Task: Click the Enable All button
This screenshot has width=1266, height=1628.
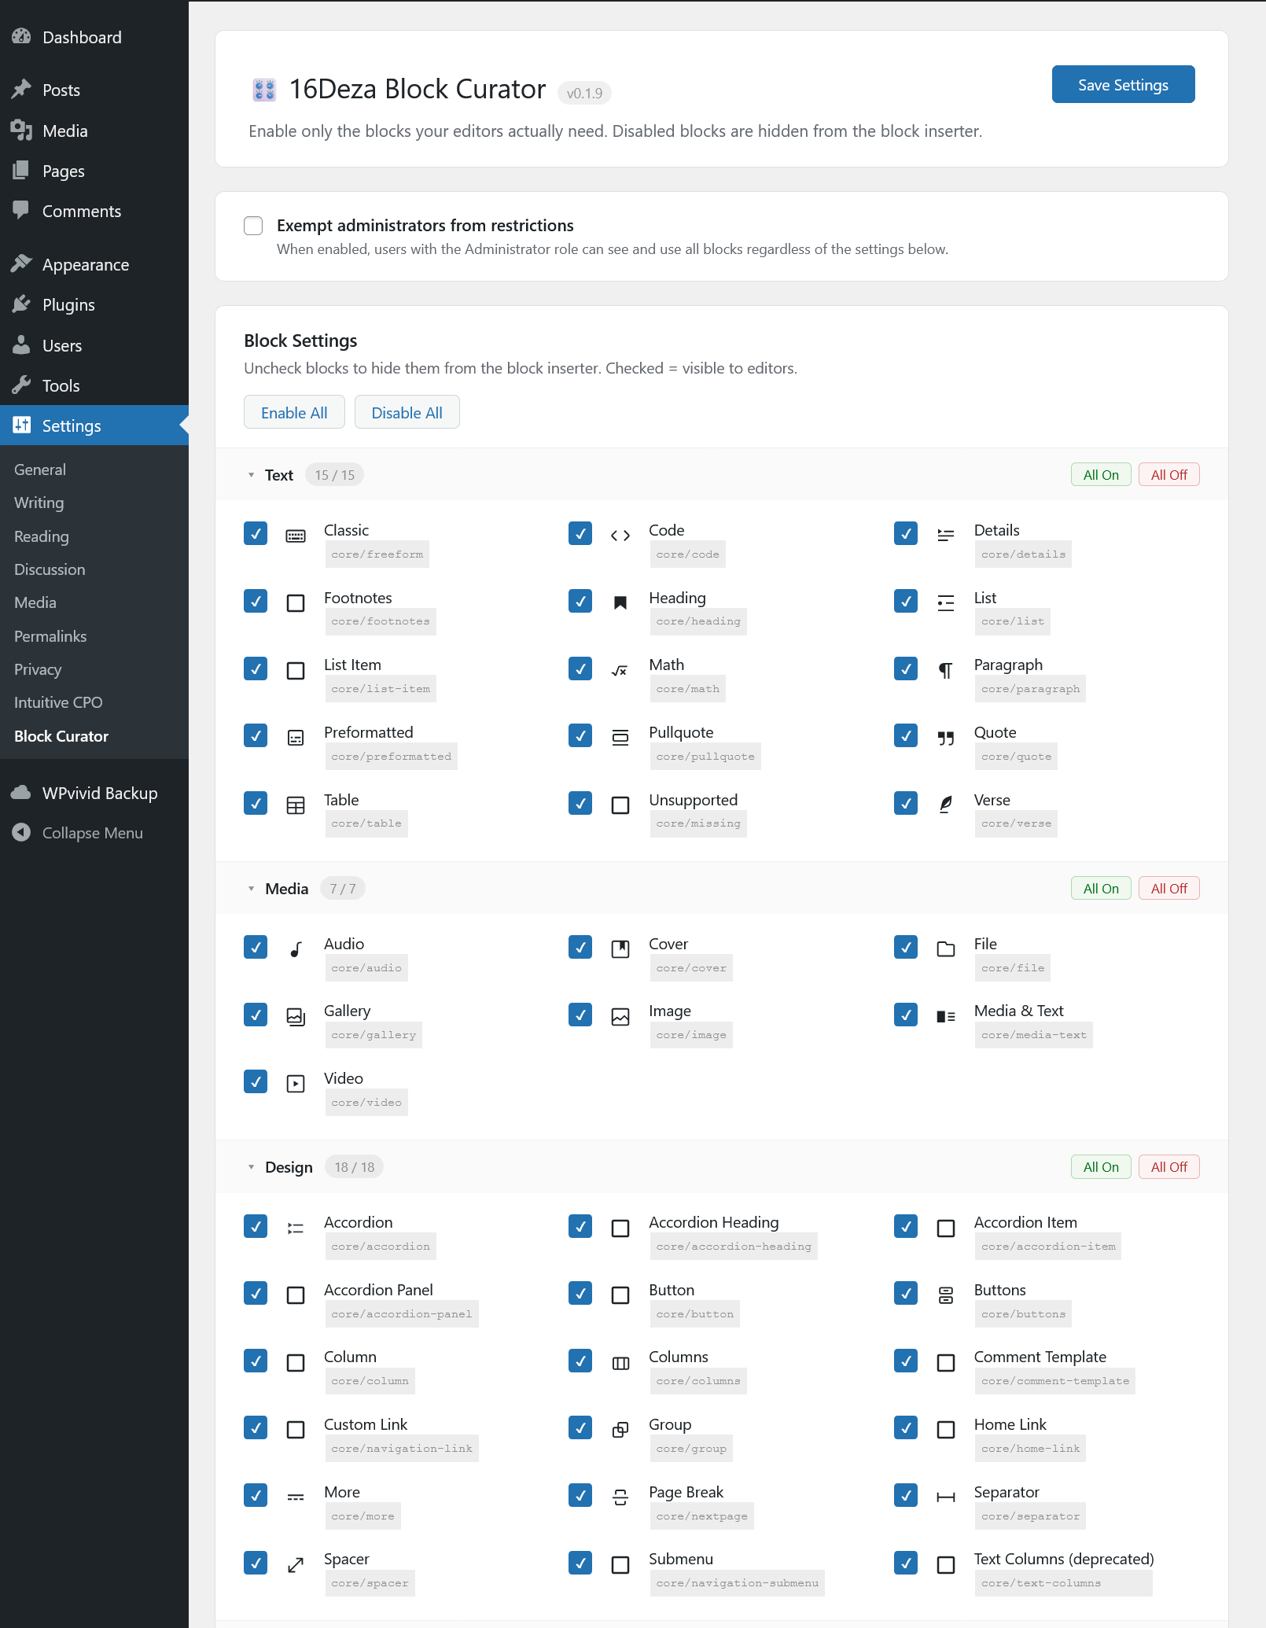Action: coord(294,412)
